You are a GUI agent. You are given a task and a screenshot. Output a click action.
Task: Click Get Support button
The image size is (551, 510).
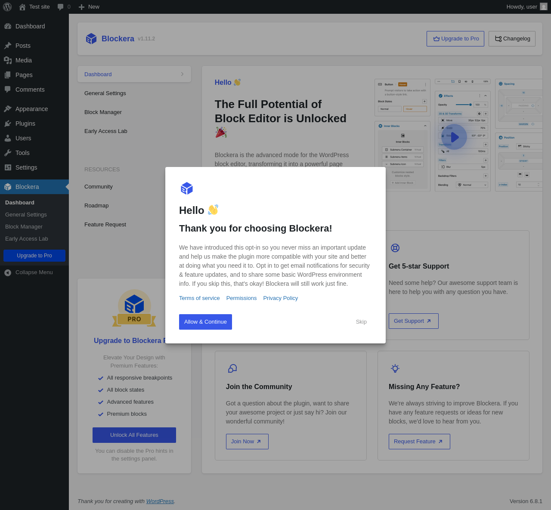point(413,321)
